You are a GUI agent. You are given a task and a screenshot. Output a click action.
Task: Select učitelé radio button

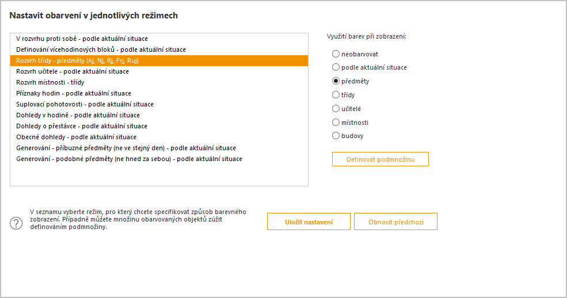[x=336, y=108]
